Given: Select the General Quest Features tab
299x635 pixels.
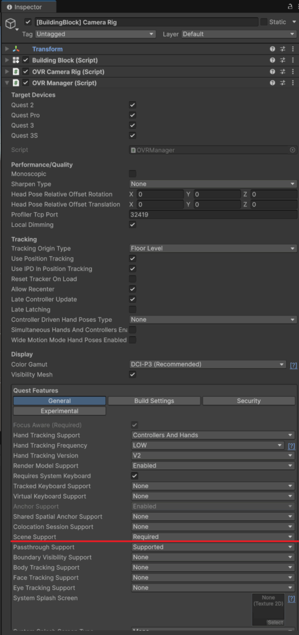Looking at the screenshot, I should click(60, 401).
